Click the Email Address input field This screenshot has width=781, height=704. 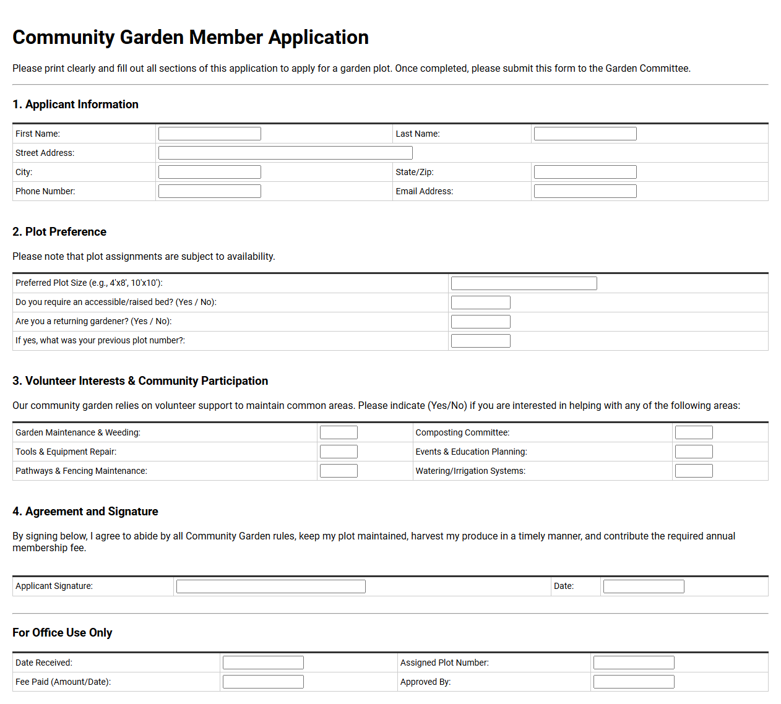(585, 191)
